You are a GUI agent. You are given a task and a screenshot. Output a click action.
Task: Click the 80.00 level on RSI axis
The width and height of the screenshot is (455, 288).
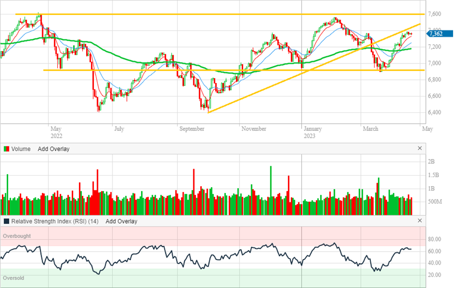(x=434, y=240)
